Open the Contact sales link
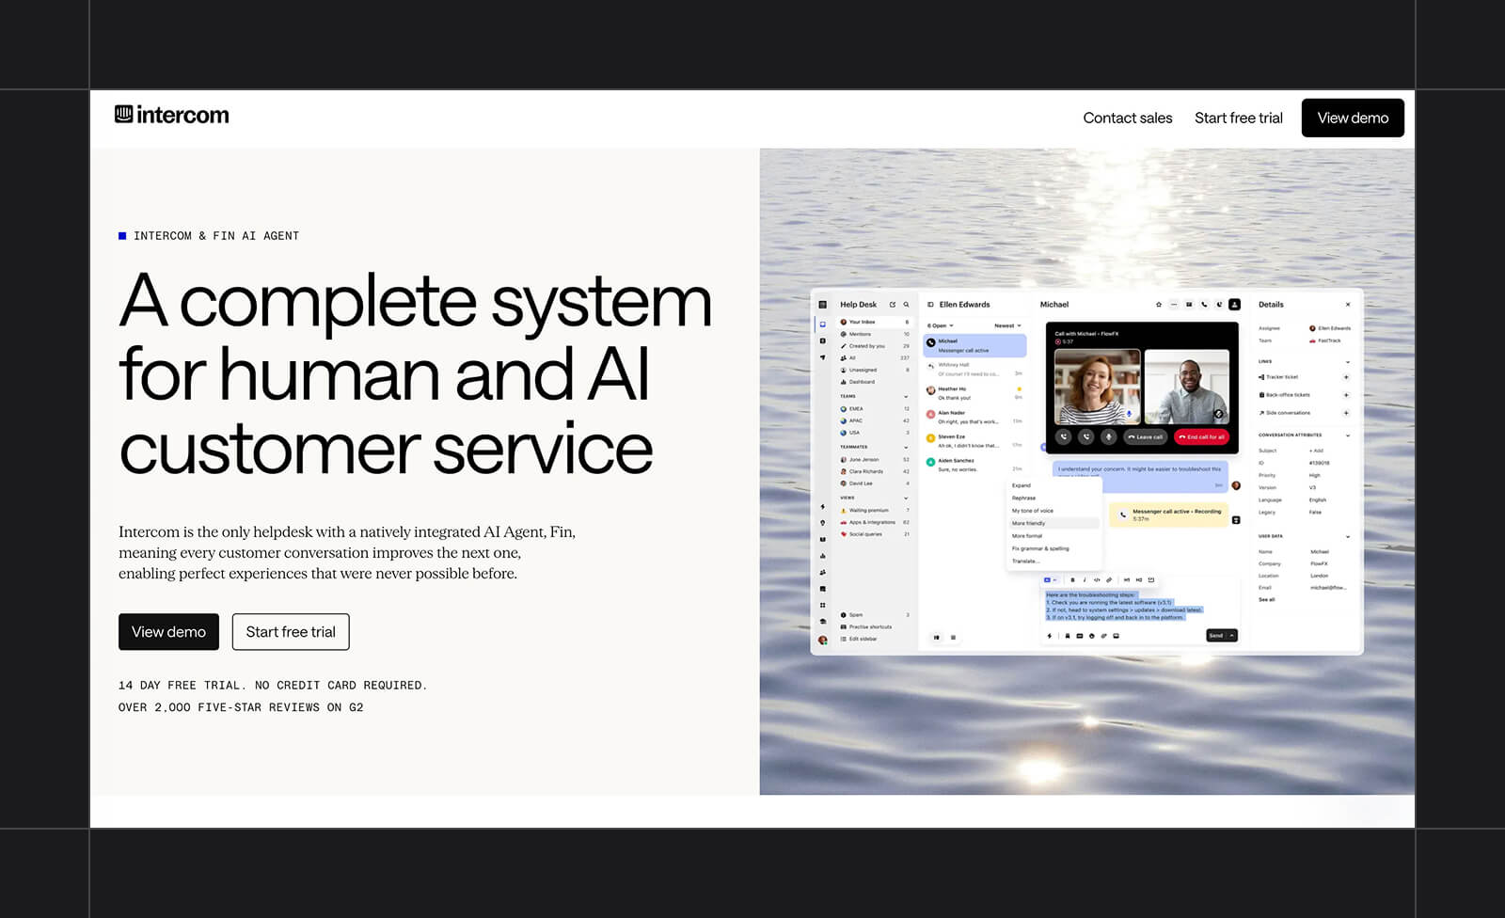 click(x=1127, y=118)
